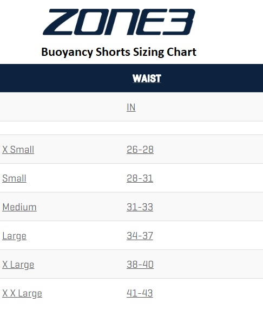Click the ZONE3 logo
Screen dimensions: 263x309
[119, 22]
